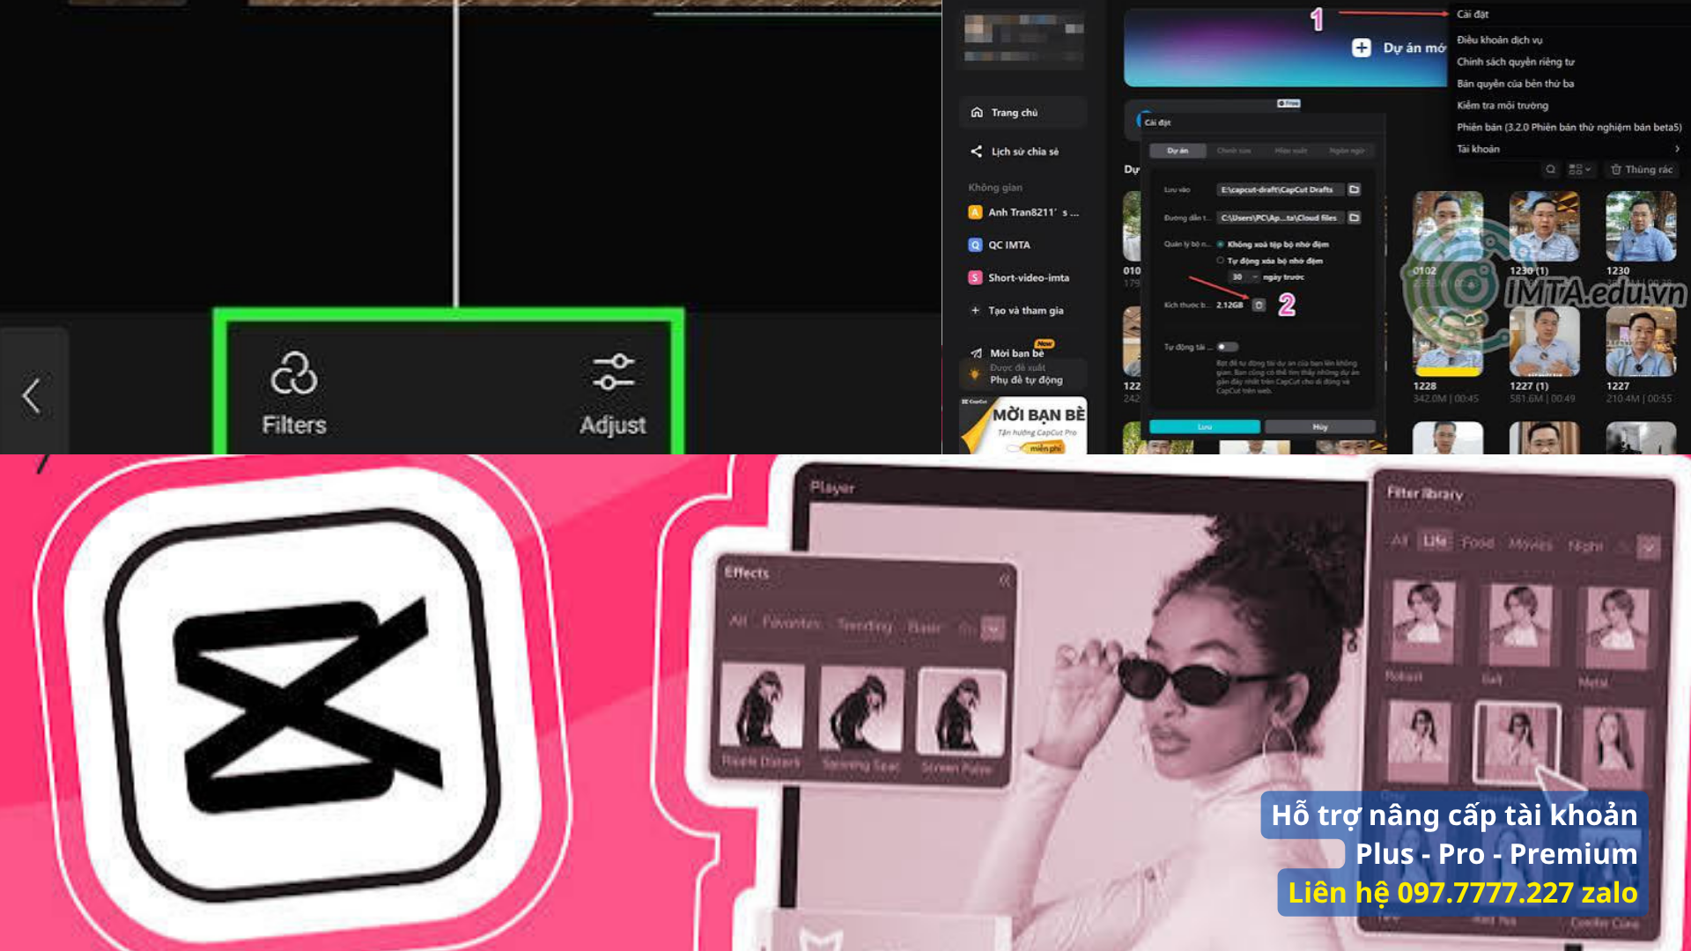Click the Phiên bản 3.2.0 beta5 entry

point(1569,127)
